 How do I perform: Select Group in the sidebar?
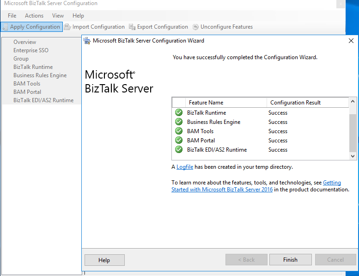point(21,59)
